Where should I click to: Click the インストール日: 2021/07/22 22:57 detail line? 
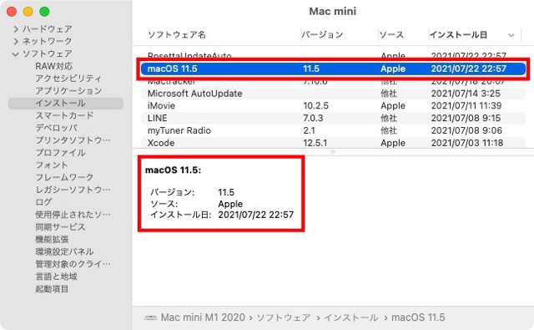click(222, 215)
